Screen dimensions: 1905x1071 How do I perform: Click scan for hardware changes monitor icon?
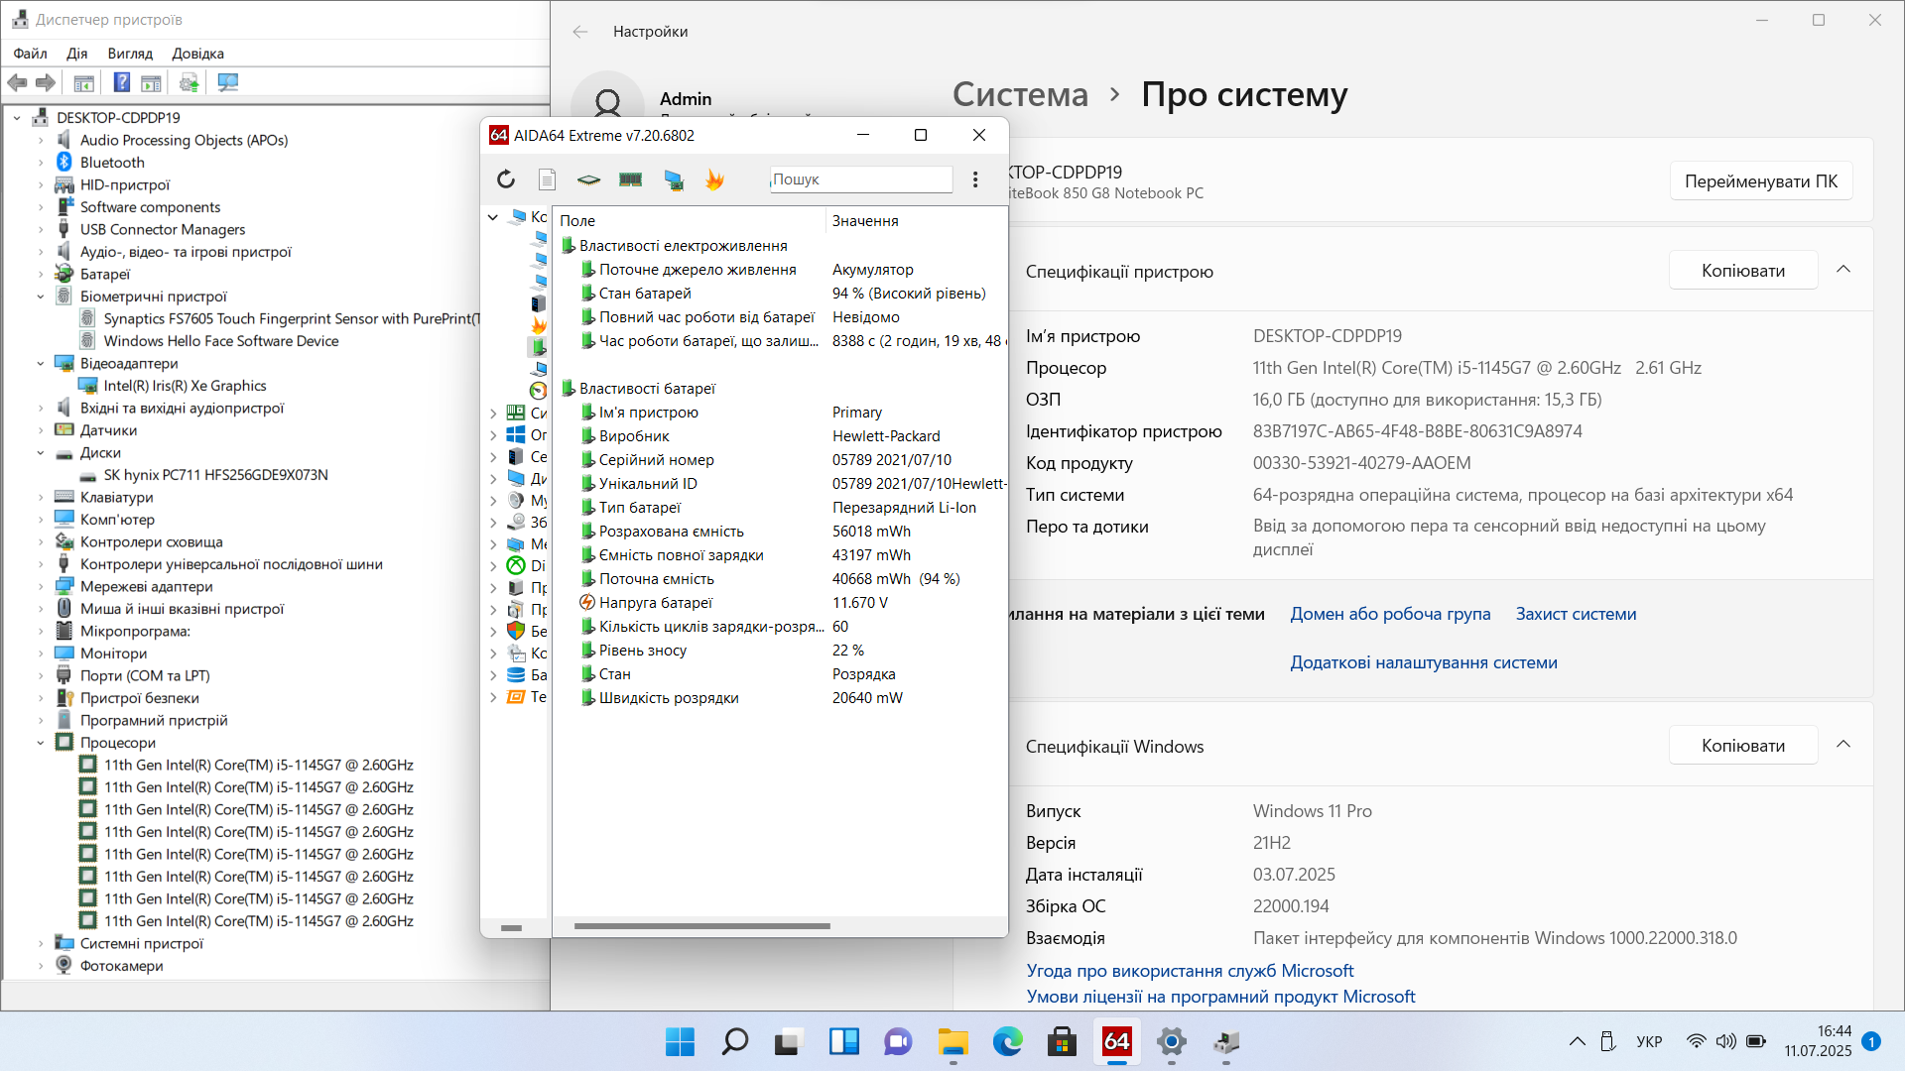click(228, 83)
